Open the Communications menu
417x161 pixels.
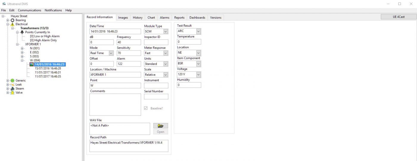pyautogui.click(x=29, y=10)
